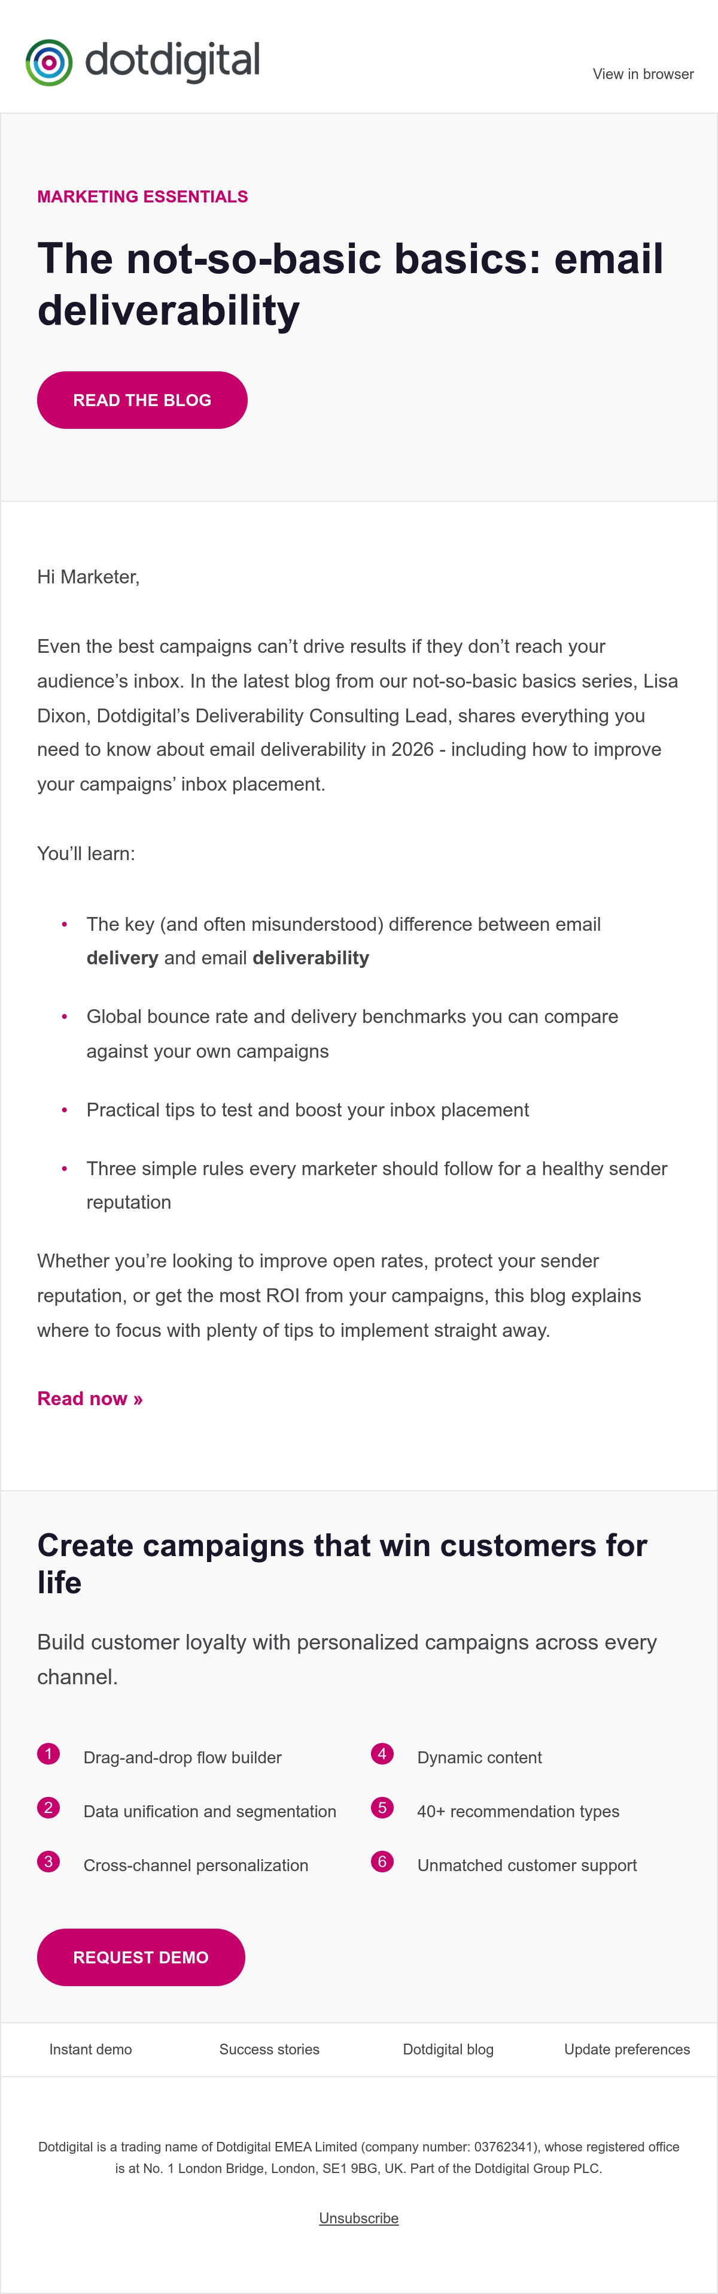
Task: Open the Update preferences link
Action: click(x=627, y=2048)
